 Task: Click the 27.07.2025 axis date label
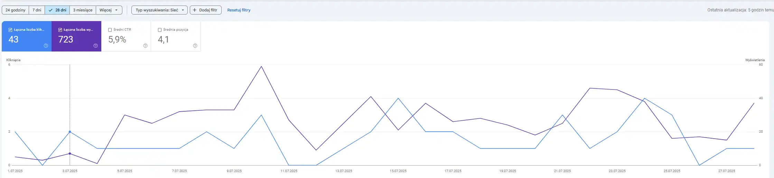[x=727, y=171]
